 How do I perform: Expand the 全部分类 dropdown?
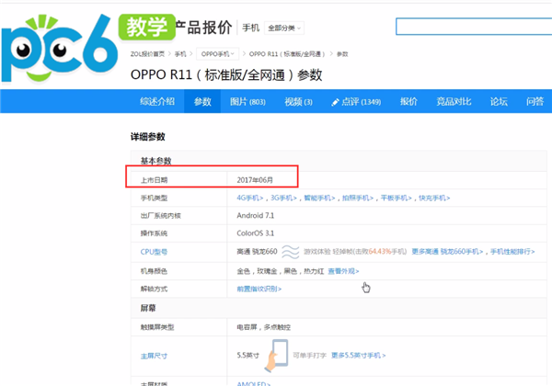(284, 28)
